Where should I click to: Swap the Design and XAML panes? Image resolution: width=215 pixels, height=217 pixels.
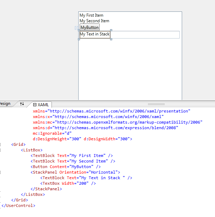[x=22, y=104]
